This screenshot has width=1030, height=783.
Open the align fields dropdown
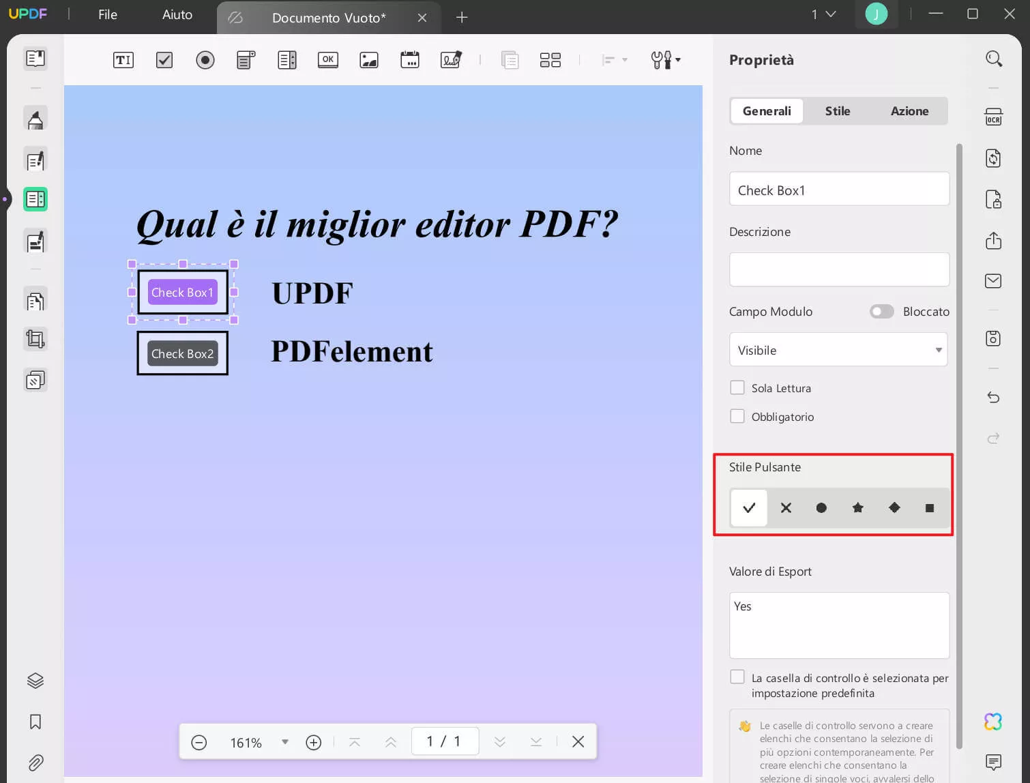pyautogui.click(x=615, y=60)
